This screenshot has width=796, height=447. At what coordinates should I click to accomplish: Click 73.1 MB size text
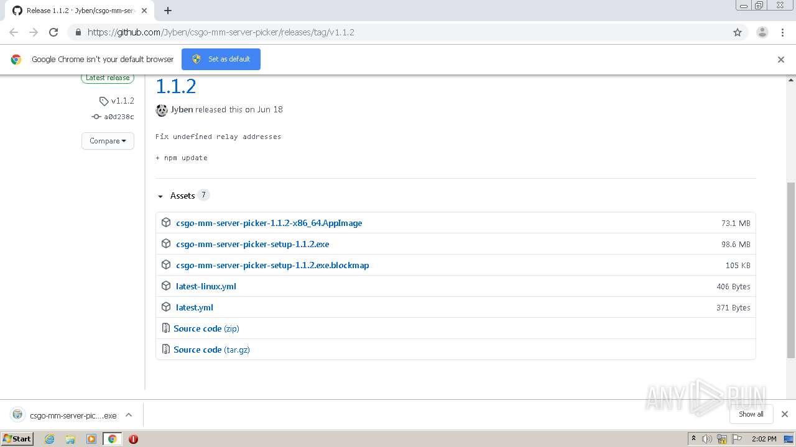click(x=736, y=223)
